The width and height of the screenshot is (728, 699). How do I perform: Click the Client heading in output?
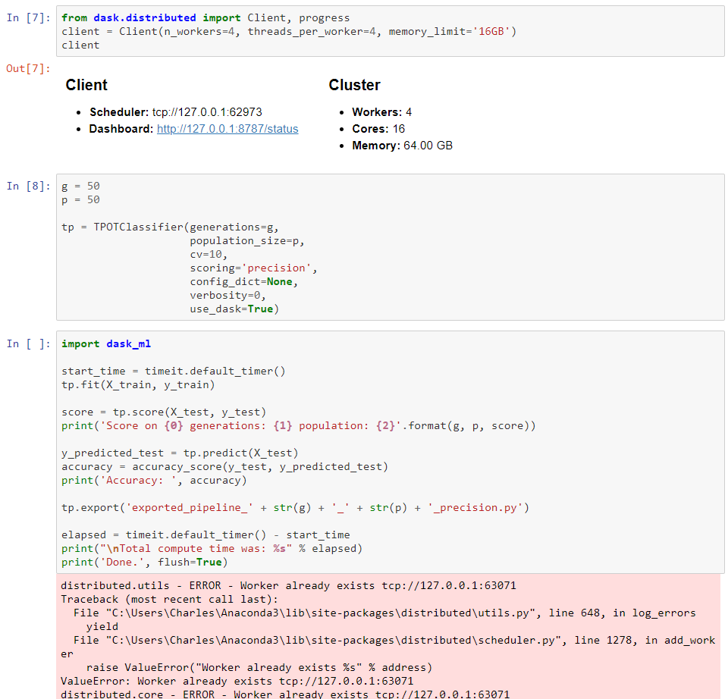[x=86, y=85]
